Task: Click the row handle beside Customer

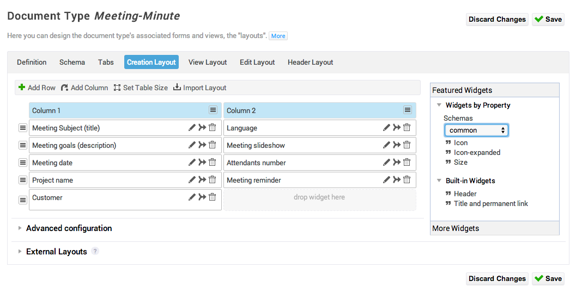Action: 23,200
